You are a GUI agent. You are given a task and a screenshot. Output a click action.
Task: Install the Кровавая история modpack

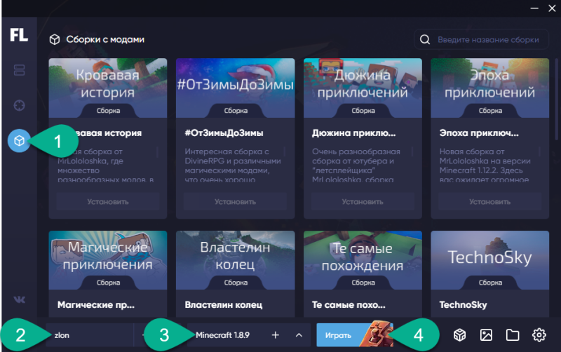pos(108,202)
